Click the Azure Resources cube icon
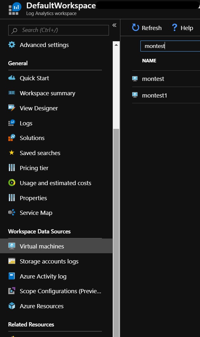Screen dimensions: 200x337 tap(12, 306)
